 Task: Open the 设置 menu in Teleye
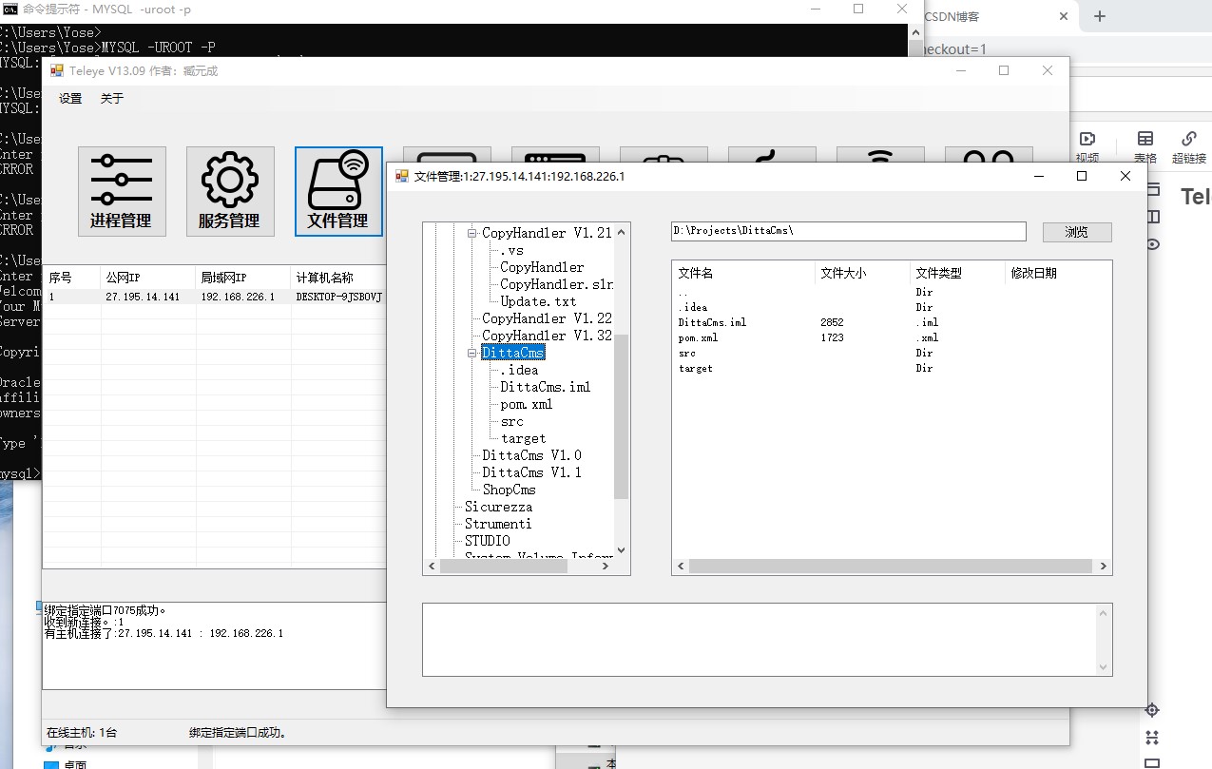[x=70, y=99]
